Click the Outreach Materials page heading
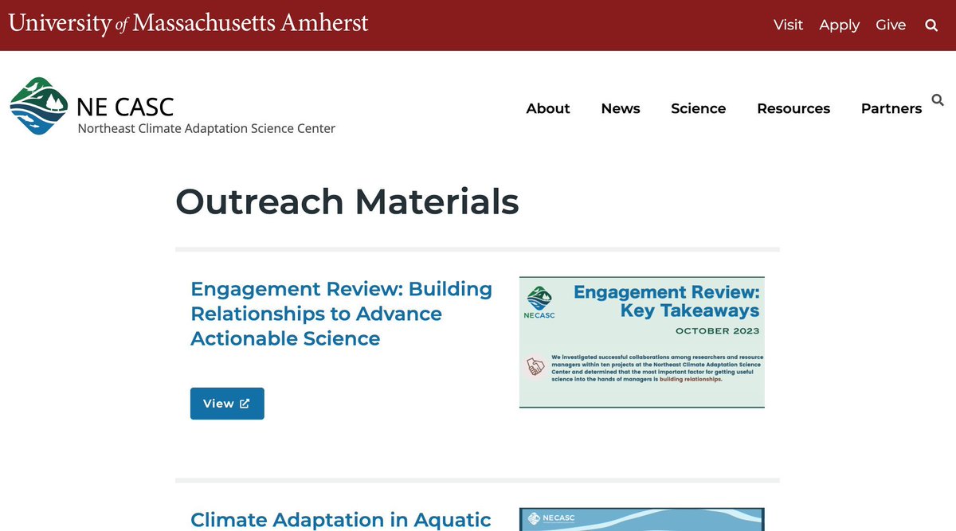Screen dimensions: 956x531 [x=347, y=201]
